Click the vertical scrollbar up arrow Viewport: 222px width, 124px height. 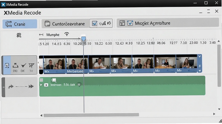click(219, 41)
